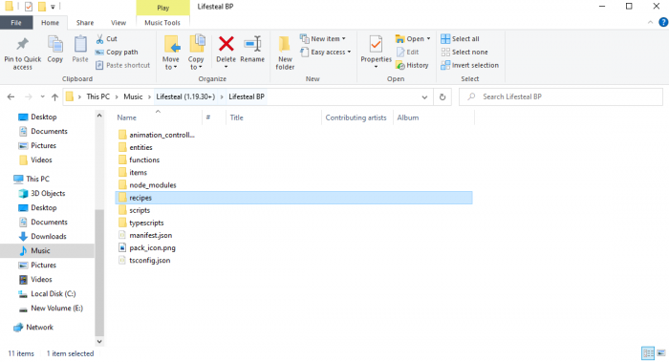This screenshot has height=362, width=669.
Task: Open Downloads in the navigation pane
Action: [43, 236]
